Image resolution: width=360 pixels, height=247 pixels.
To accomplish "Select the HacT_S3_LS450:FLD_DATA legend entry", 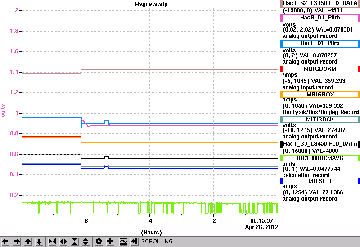I will pos(320,144).
